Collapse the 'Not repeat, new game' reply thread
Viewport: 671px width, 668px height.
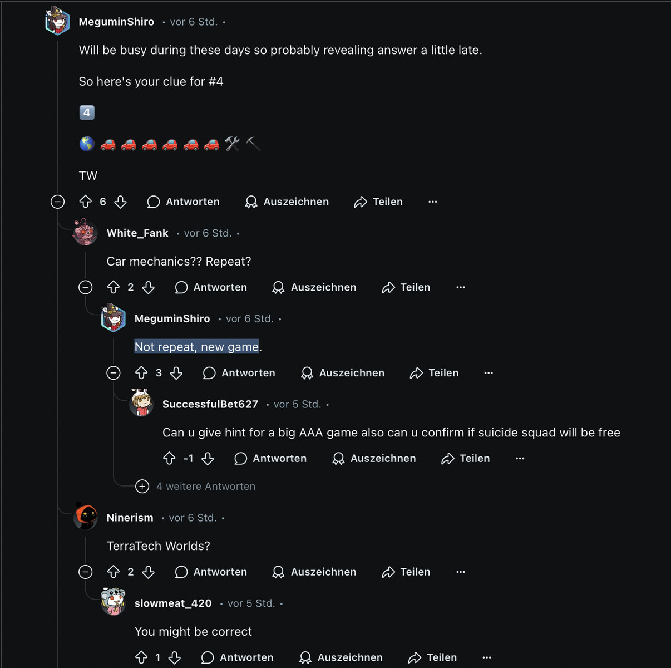tap(114, 373)
